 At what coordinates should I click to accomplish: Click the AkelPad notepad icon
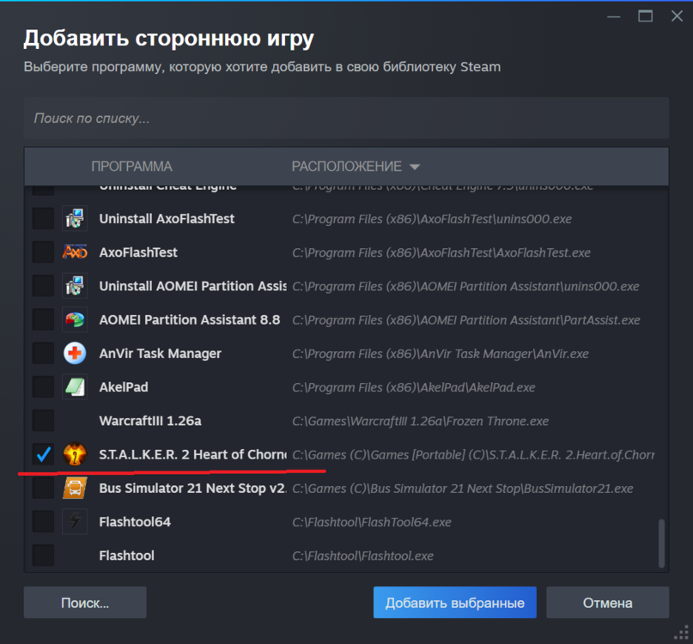click(x=75, y=386)
